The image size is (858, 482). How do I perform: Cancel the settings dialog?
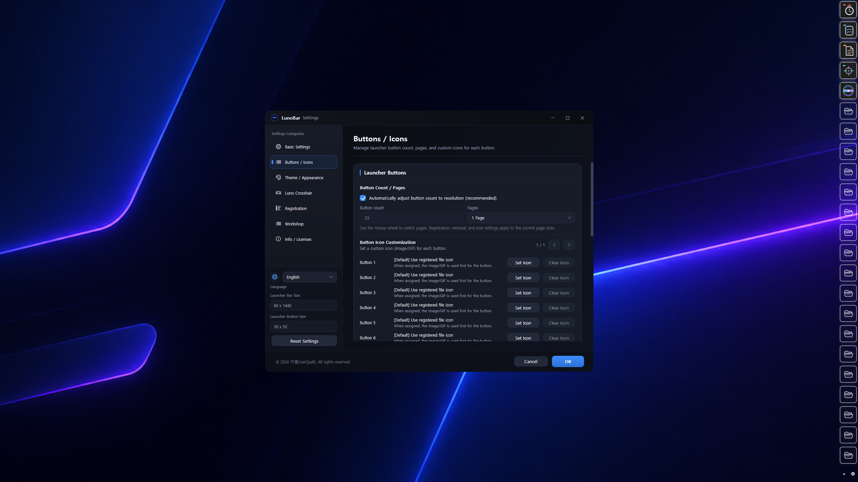(531, 361)
